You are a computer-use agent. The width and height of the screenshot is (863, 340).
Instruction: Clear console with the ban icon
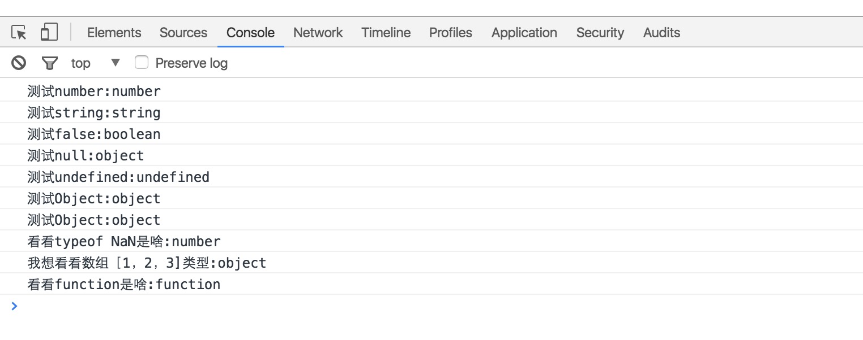[19, 63]
